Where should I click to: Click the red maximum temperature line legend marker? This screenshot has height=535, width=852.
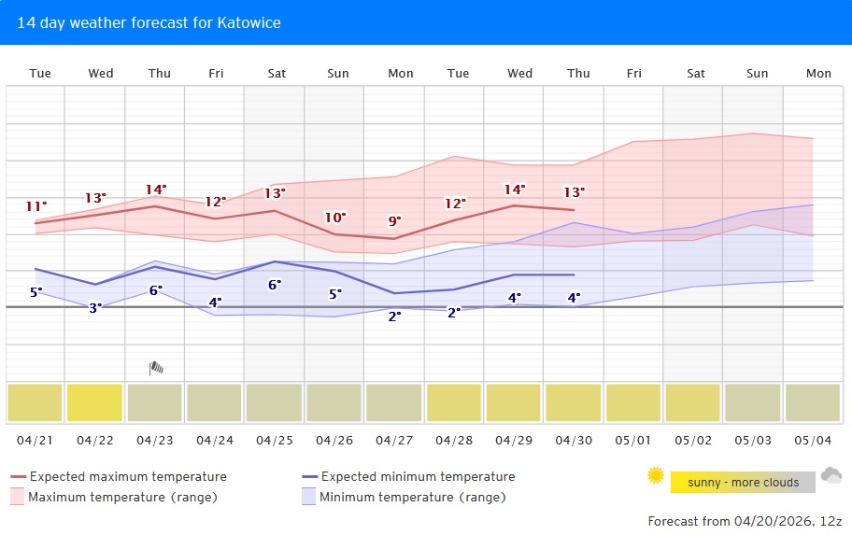(x=17, y=477)
